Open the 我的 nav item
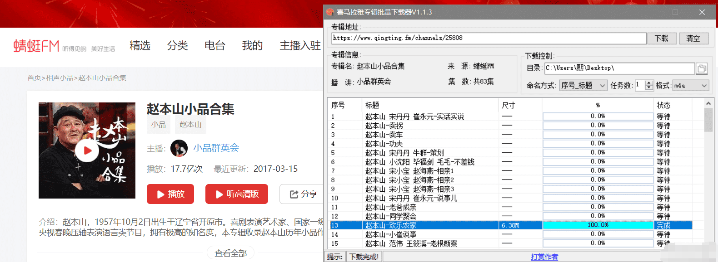 click(x=252, y=45)
